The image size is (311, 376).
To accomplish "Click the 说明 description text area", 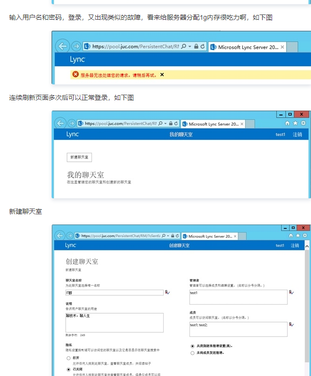I will click(x=114, y=323).
